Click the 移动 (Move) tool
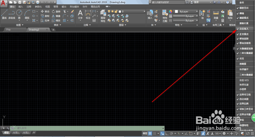Screen dimensions: 255x137 coord(45,12)
